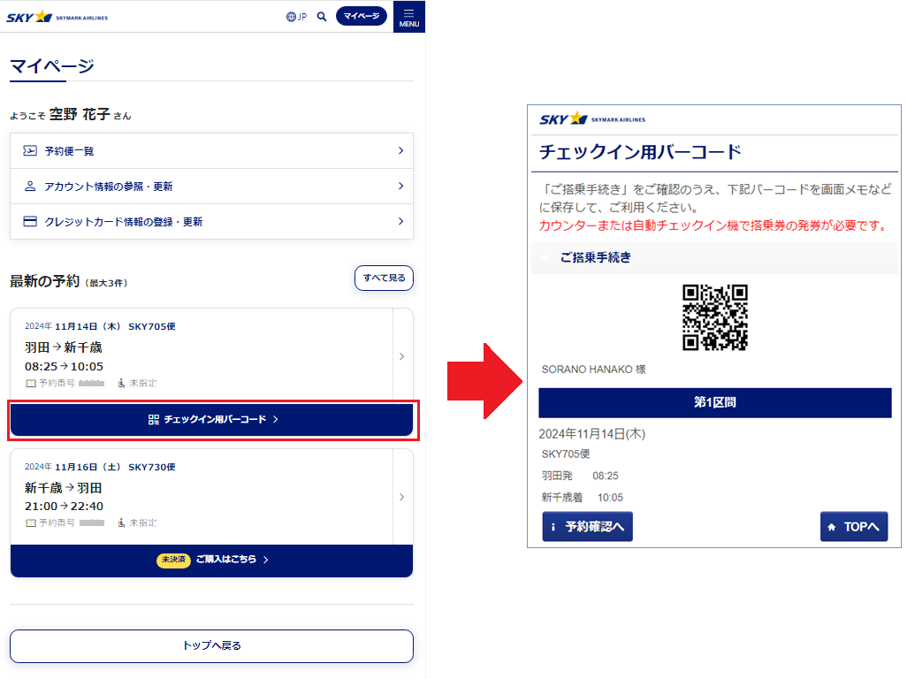The height and width of the screenshot is (679, 907).
Task: Click the TOPへ home button
Action: [853, 527]
